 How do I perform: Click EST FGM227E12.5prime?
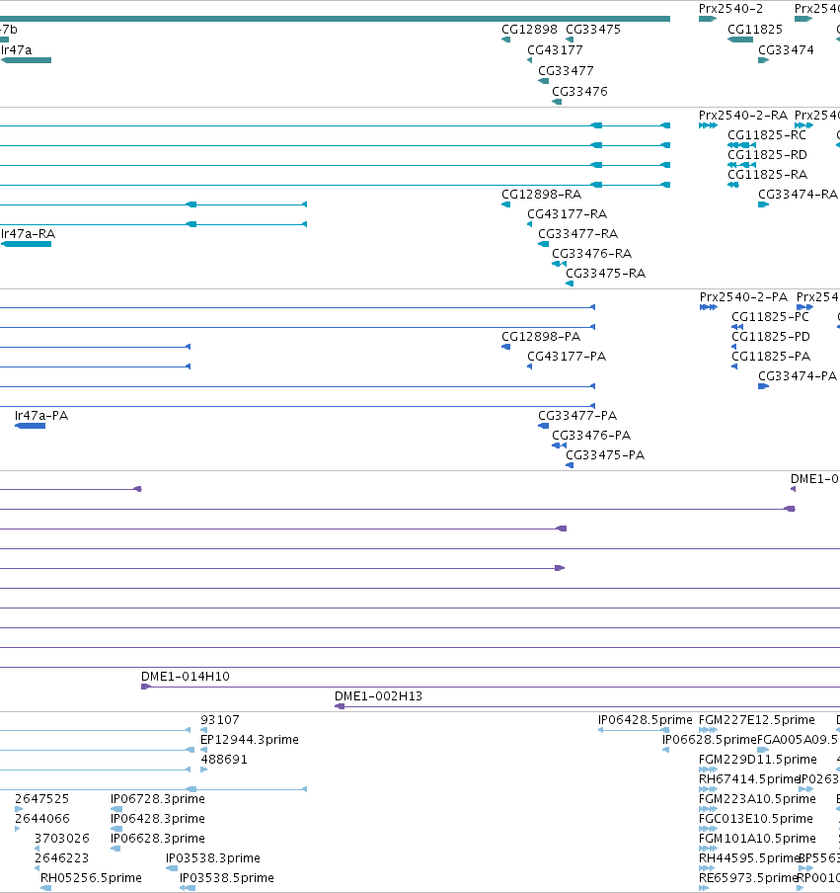tap(757, 720)
